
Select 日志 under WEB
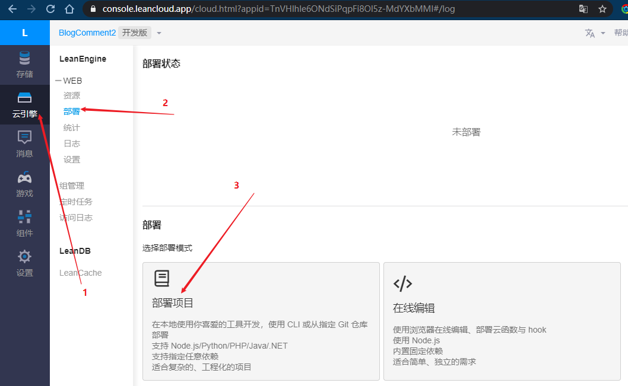[72, 143]
